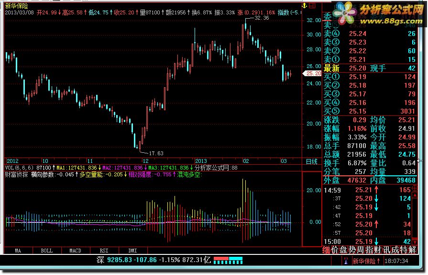428x275 pixels.
Task: Select the 讯 tab in the side panel
Action: tap(386, 250)
